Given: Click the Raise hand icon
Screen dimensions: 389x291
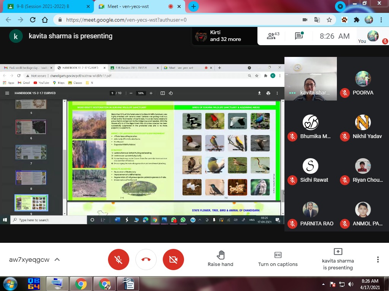Looking at the screenshot, I should [x=221, y=255].
